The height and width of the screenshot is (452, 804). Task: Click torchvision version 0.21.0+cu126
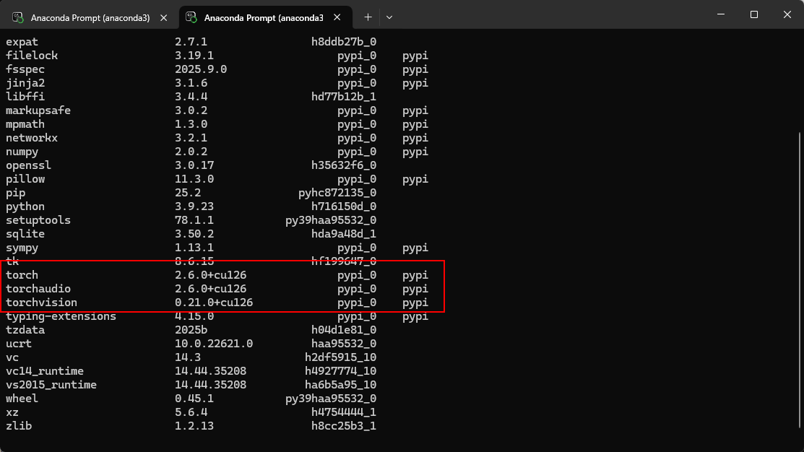pos(214,303)
